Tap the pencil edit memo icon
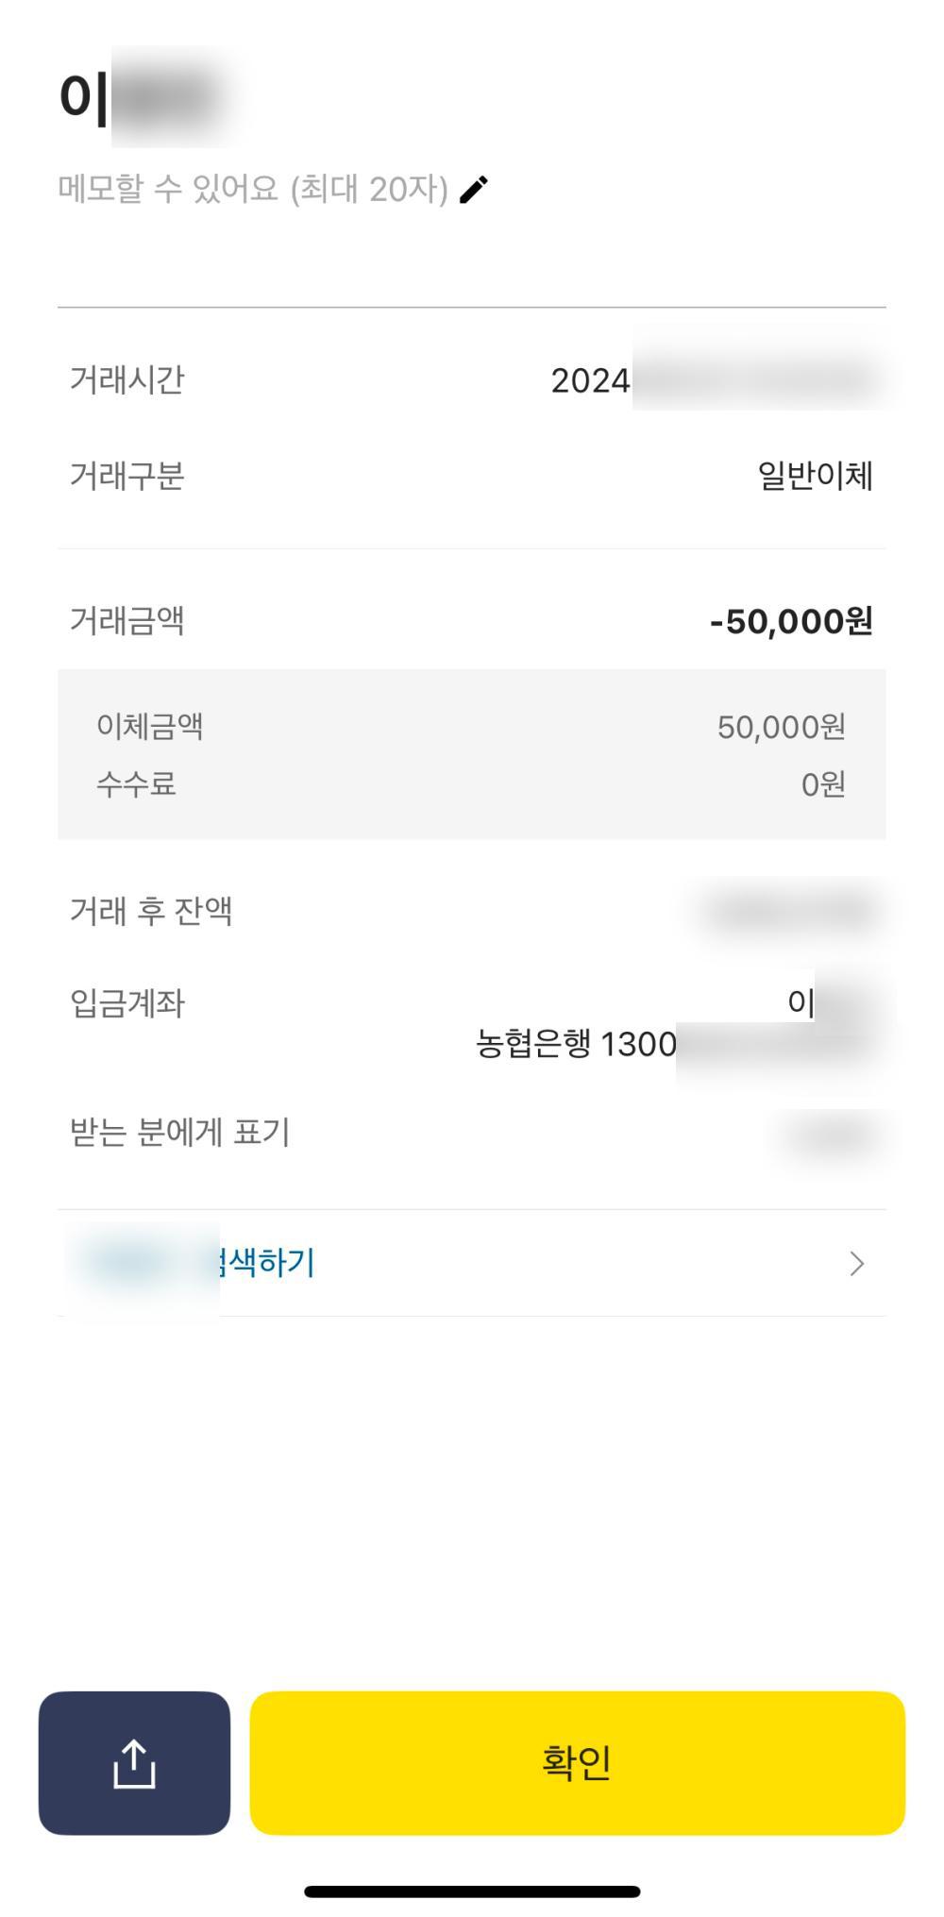This screenshot has height=1917, width=944. (x=474, y=190)
